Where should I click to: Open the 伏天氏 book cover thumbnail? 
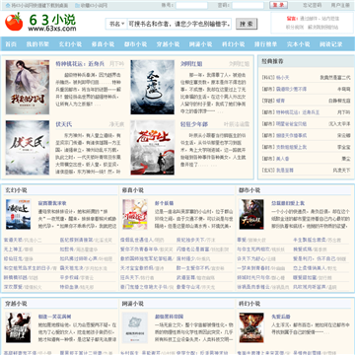28,148
